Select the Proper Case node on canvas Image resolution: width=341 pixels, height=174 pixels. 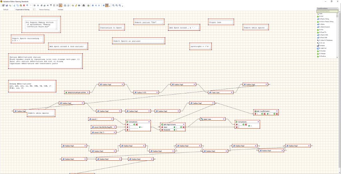[221, 92]
